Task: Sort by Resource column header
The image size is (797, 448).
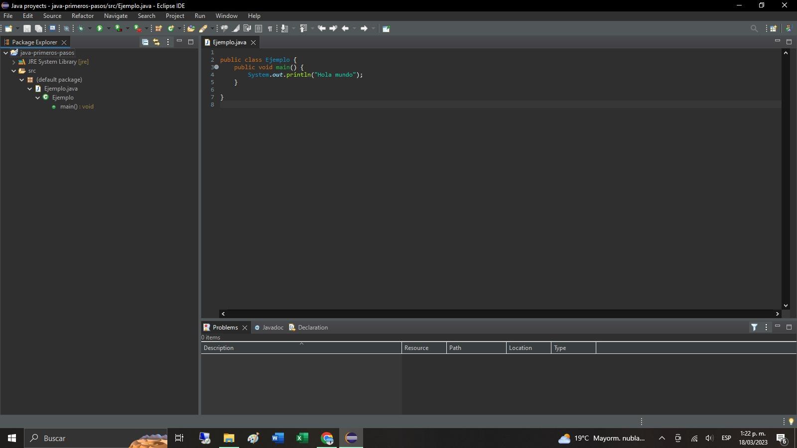Action: (424, 348)
